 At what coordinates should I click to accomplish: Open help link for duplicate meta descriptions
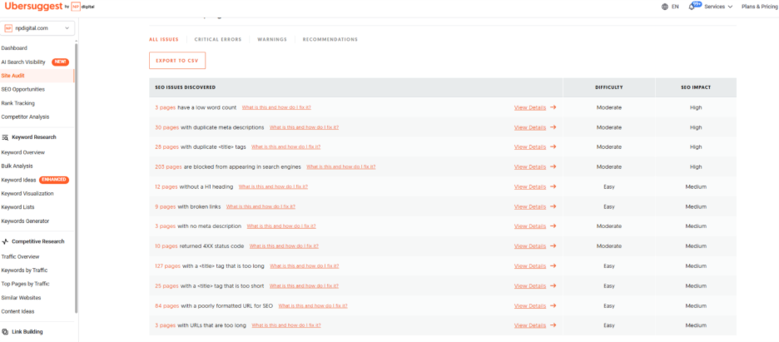pos(304,127)
